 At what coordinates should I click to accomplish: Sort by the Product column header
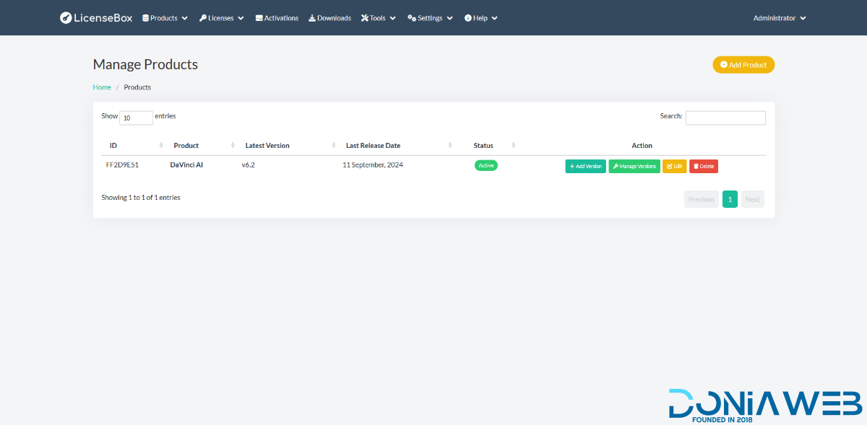pyautogui.click(x=186, y=146)
